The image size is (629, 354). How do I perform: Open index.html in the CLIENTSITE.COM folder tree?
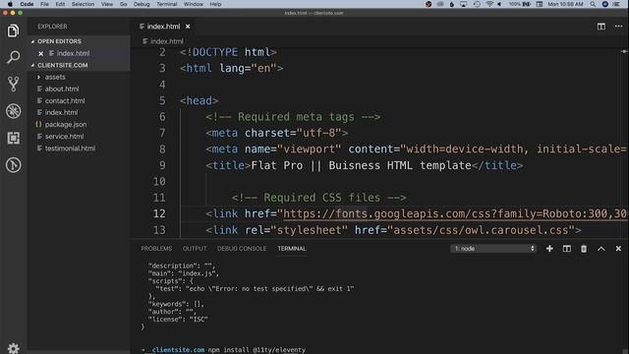tap(61, 112)
